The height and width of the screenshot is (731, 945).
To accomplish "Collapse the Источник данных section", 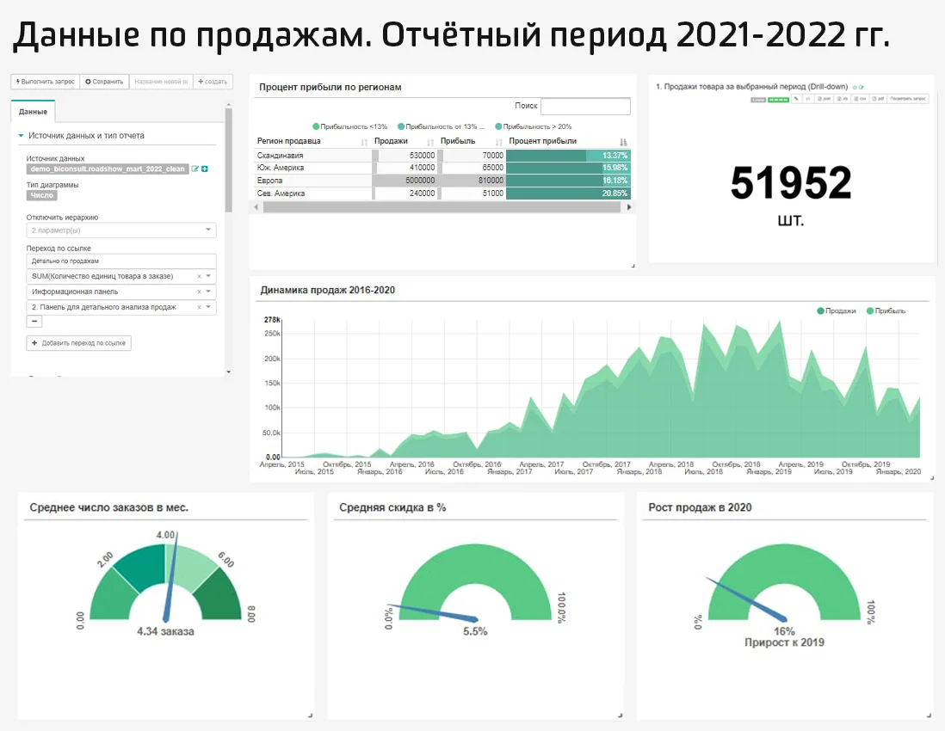I will (x=20, y=134).
